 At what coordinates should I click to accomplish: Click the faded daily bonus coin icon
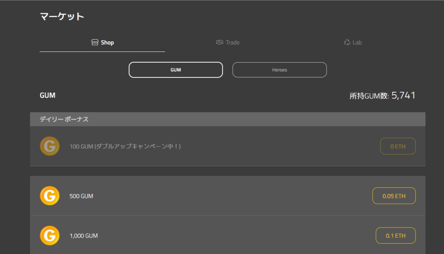(x=49, y=146)
